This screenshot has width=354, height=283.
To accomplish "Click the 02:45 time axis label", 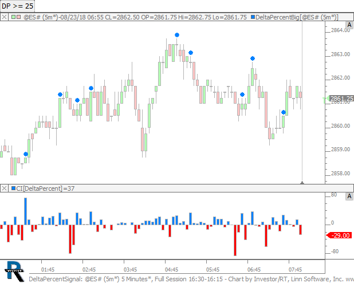I will [89, 269].
